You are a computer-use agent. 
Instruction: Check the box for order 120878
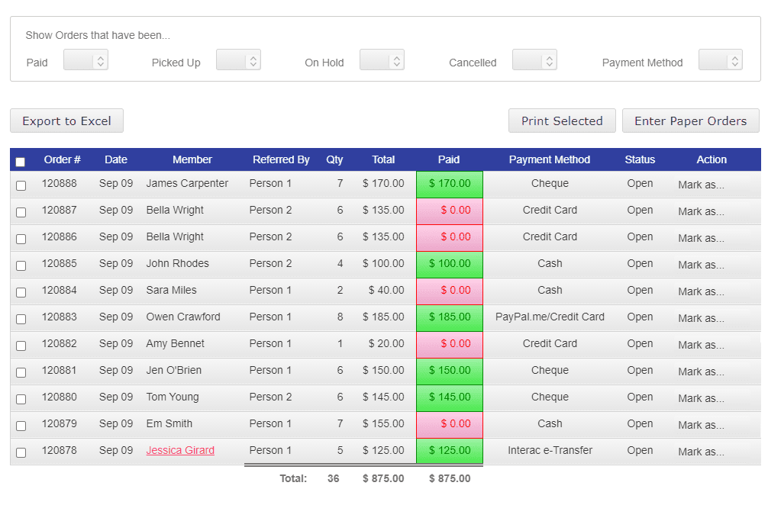[21, 452]
